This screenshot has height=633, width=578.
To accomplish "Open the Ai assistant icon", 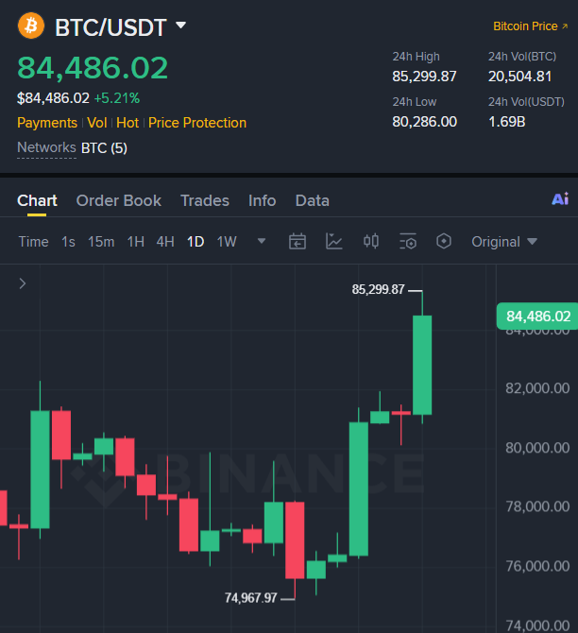I will coord(560,199).
